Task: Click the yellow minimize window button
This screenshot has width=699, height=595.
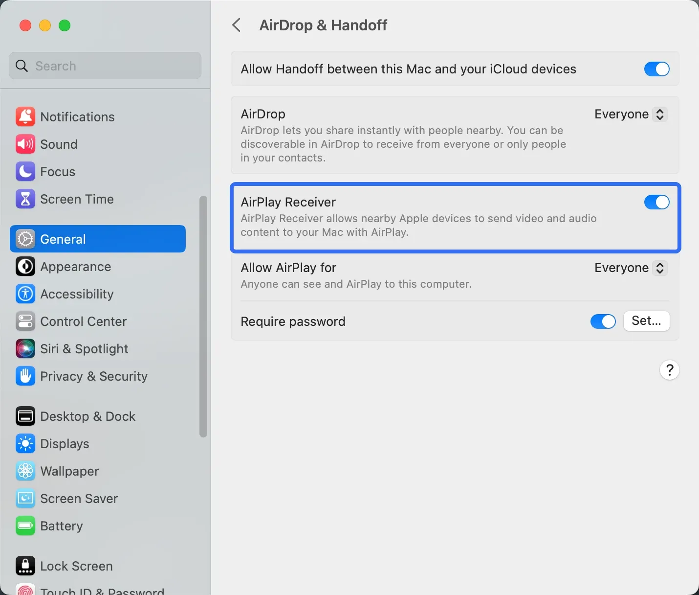Action: [45, 25]
